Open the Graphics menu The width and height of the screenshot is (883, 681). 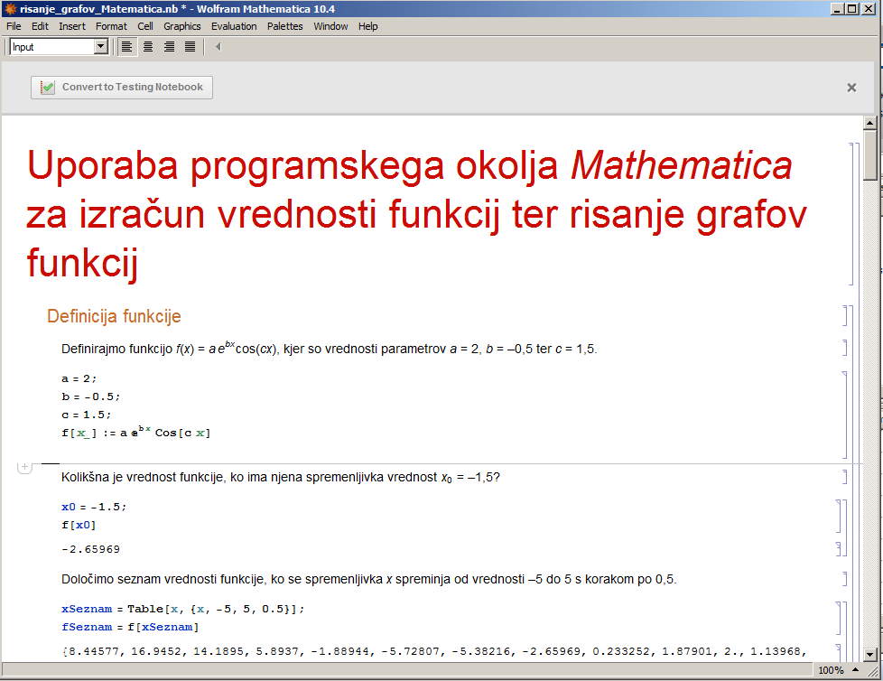point(181,26)
